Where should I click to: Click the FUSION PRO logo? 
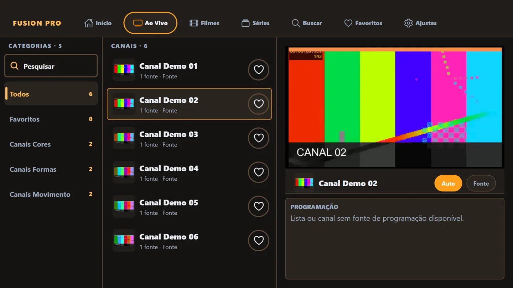click(x=37, y=23)
